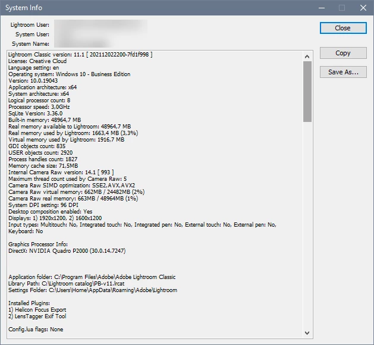
Task: Click the System Info window title
Action: (24, 8)
